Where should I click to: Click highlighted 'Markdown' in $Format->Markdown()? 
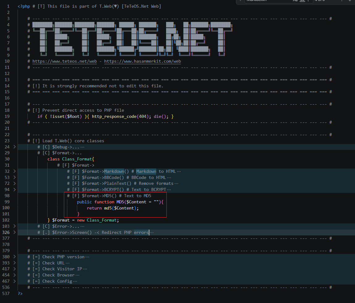click(114, 171)
